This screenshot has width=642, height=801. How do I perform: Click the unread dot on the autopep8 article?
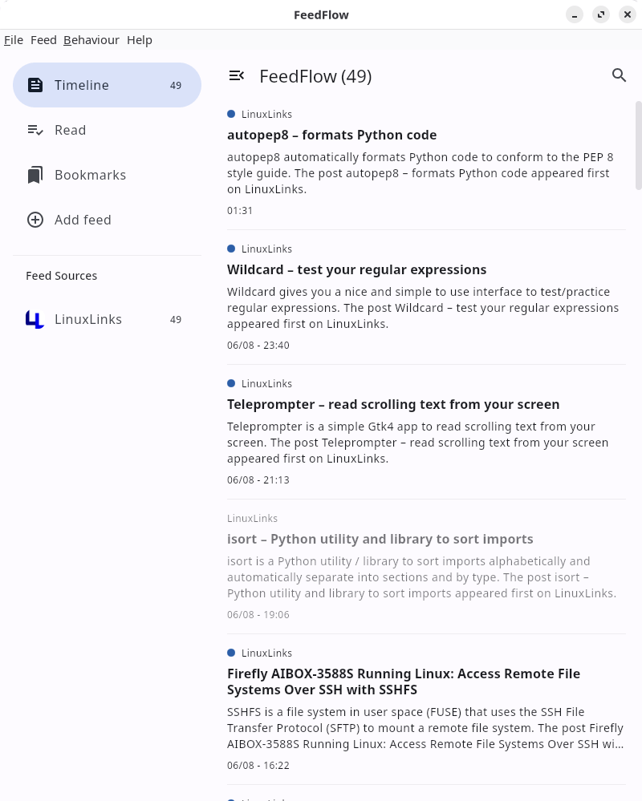[x=231, y=114]
